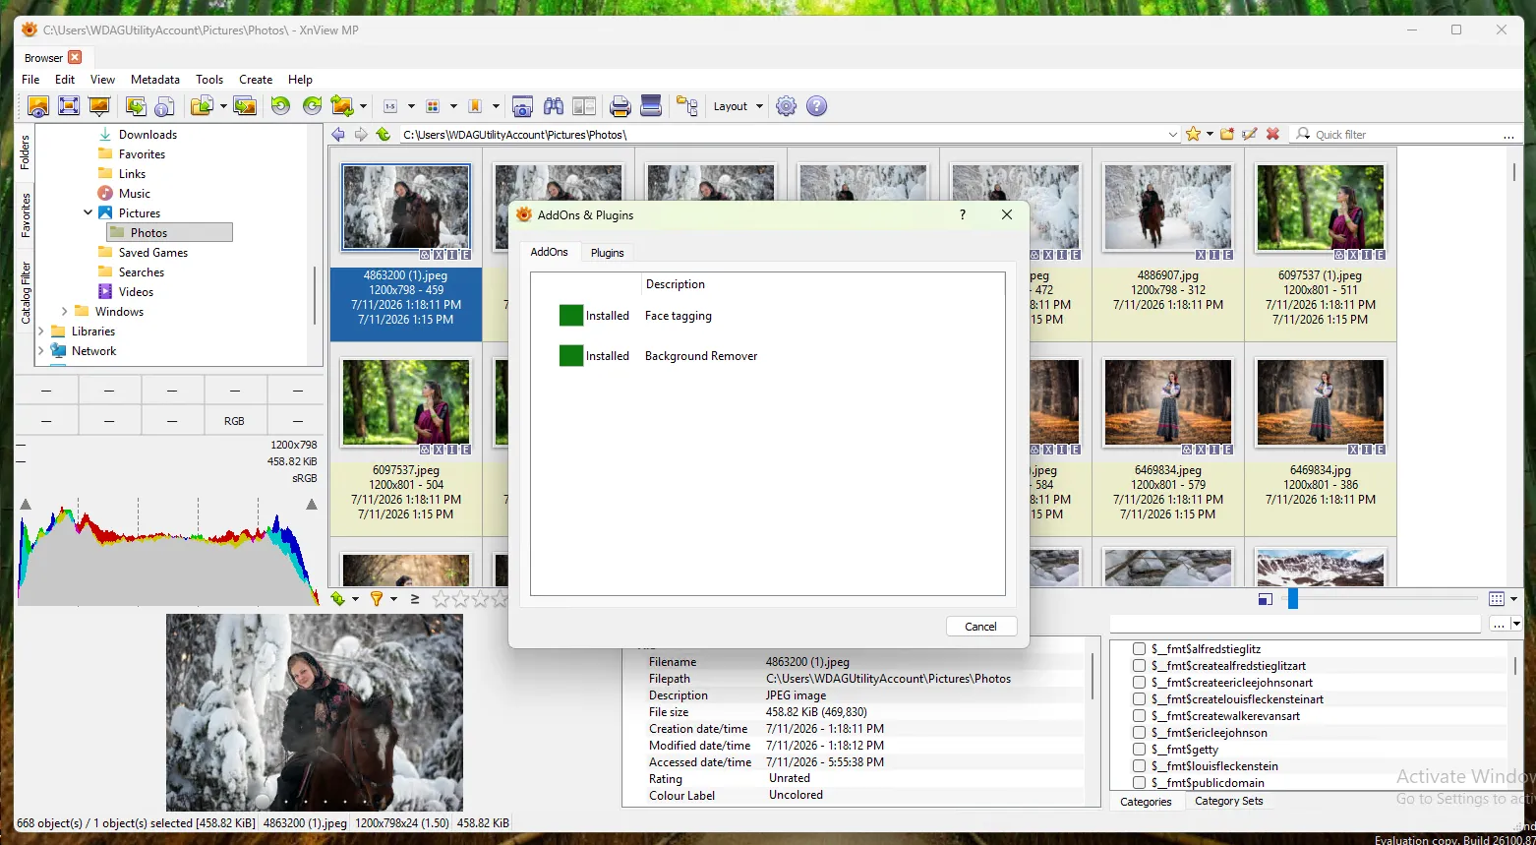Rotate left using the green counterclockwise icon

281,106
